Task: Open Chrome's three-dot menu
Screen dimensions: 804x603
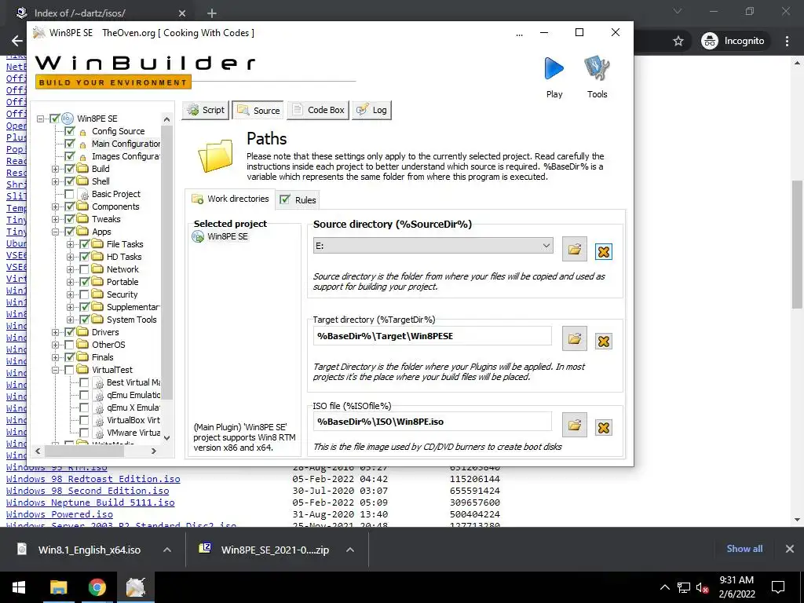Action: (x=787, y=41)
